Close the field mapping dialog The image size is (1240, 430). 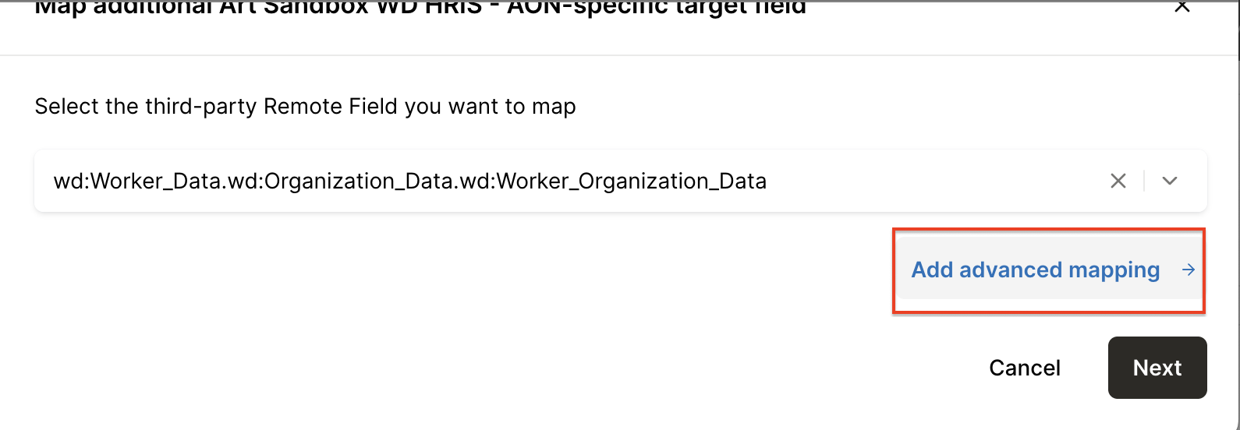click(1182, 7)
